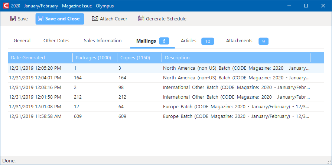Click the Done. status bar text
Image resolution: width=332 pixels, height=165 pixels.
pyautogui.click(x=9, y=161)
